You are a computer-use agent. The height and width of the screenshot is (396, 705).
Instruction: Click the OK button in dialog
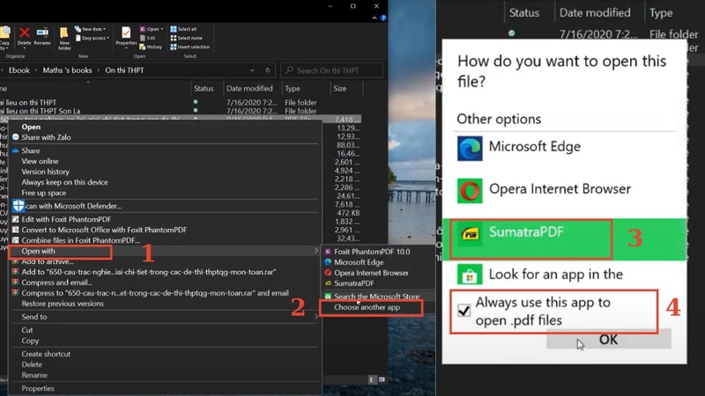coord(608,340)
